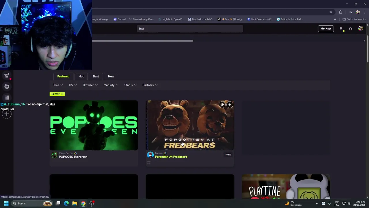Screen dimensions: 369x208
Task: Expand the Browser filter dropdown
Action: pos(90,85)
